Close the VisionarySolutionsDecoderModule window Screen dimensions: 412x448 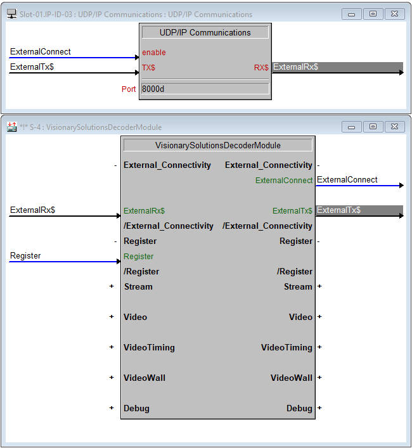coord(395,127)
